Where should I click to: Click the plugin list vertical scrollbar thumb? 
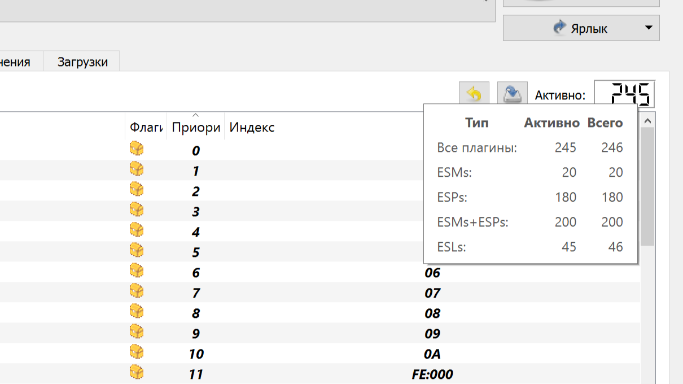[x=647, y=186]
